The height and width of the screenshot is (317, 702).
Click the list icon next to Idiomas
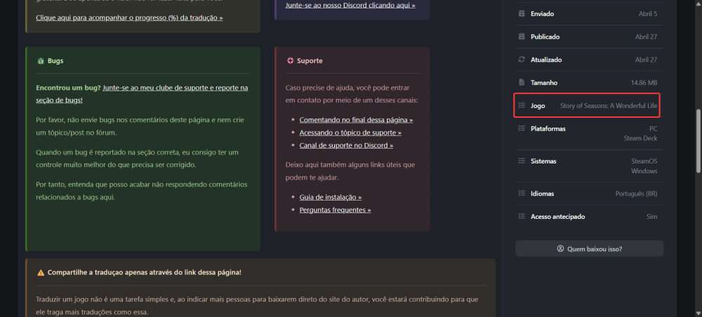pos(521,194)
